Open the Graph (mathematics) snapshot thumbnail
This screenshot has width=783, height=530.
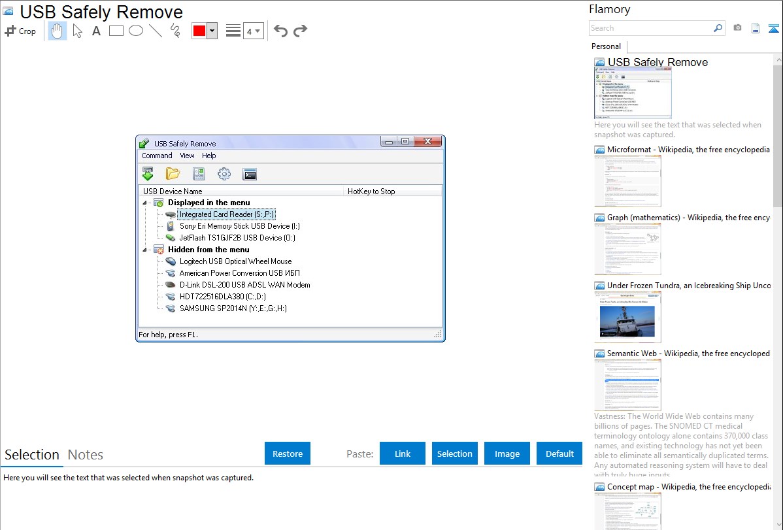(627, 249)
